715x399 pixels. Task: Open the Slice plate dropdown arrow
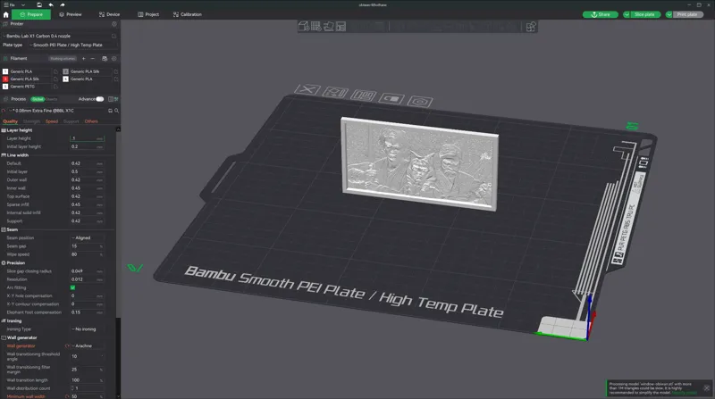[x=627, y=14]
